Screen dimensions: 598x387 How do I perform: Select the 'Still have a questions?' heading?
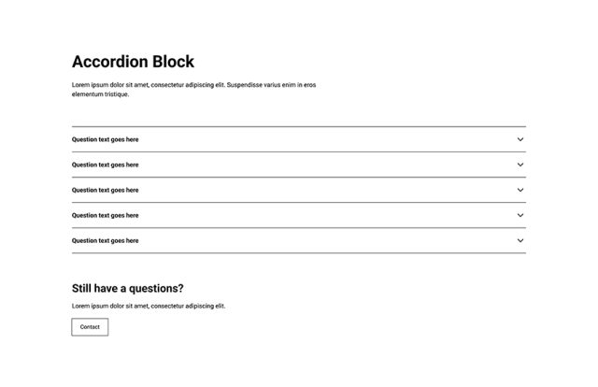pyautogui.click(x=128, y=289)
